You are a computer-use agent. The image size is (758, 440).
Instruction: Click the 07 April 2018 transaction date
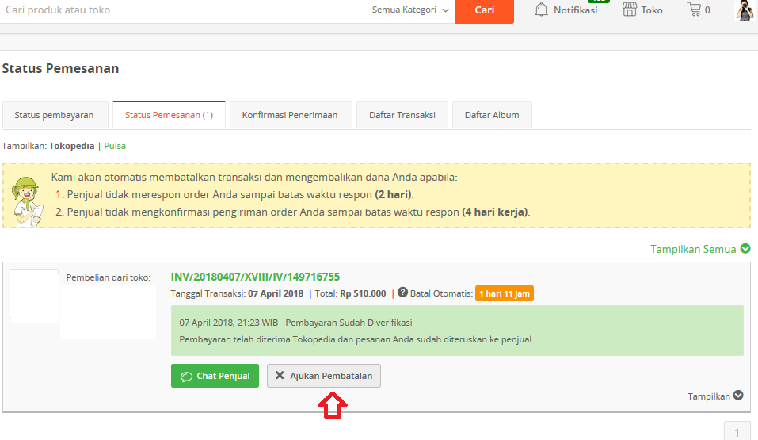coord(276,293)
